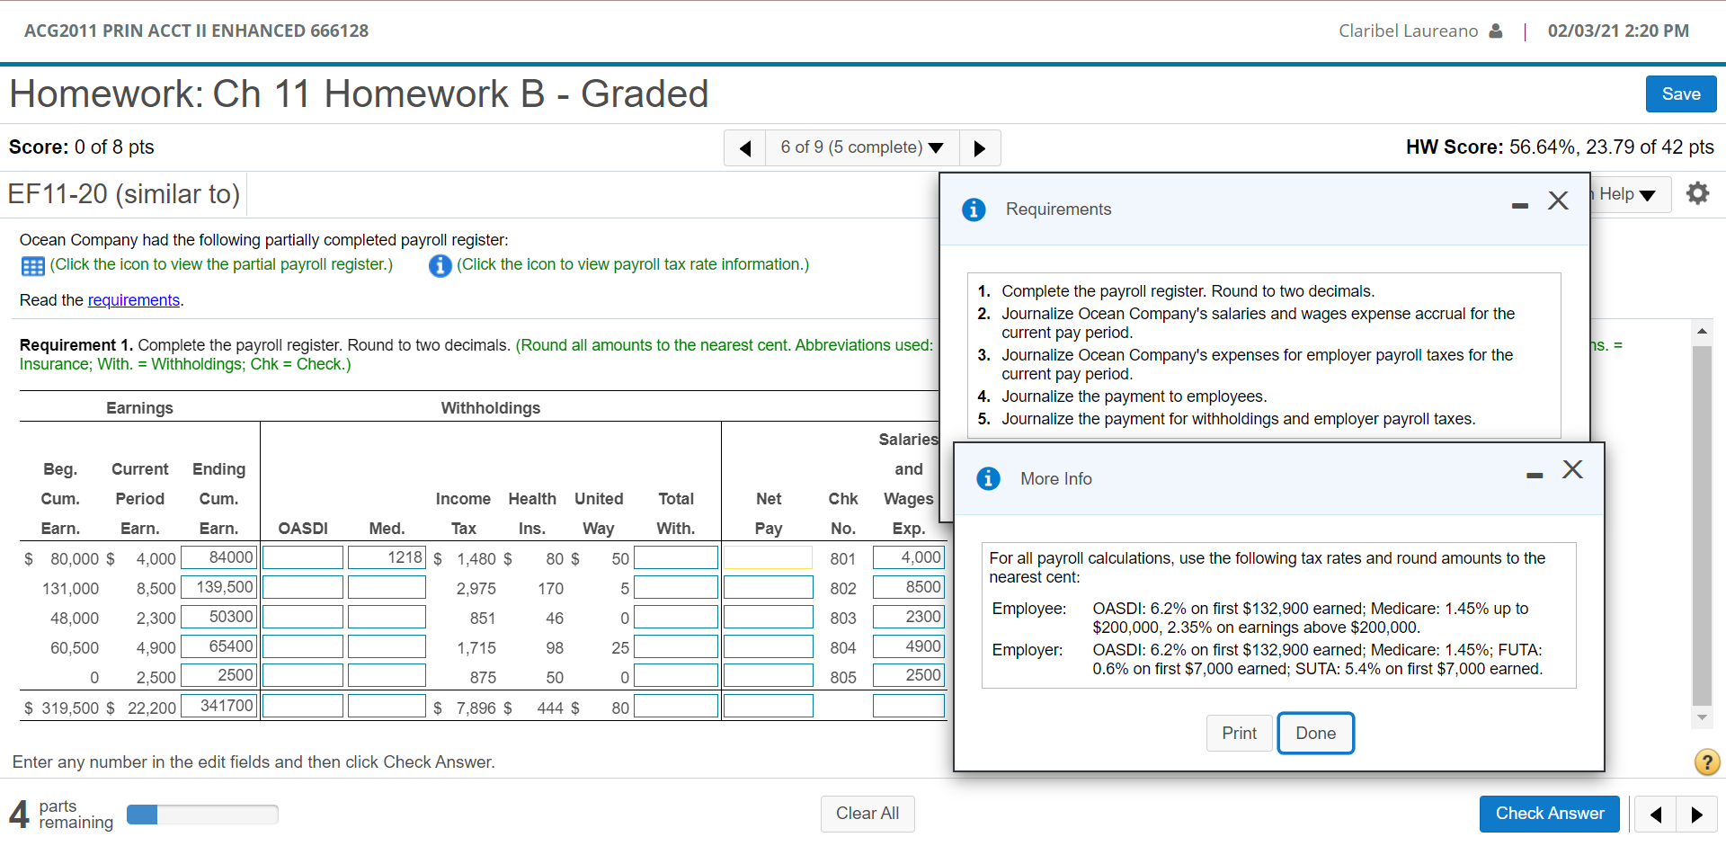Save the homework with the Save button
This screenshot has width=1726, height=846.
tap(1681, 94)
